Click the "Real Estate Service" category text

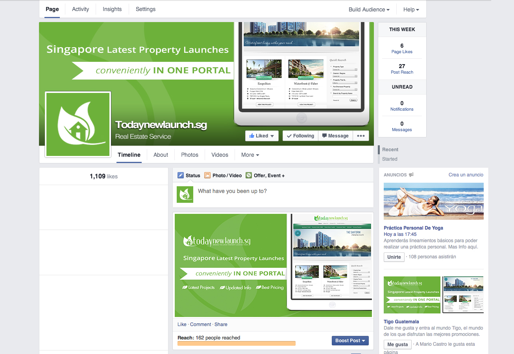click(143, 137)
